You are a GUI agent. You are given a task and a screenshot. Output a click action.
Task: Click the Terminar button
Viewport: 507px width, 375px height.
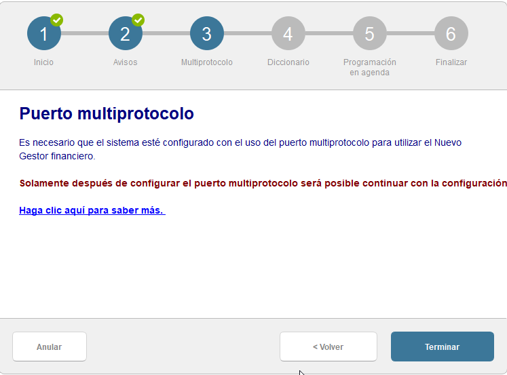click(443, 347)
